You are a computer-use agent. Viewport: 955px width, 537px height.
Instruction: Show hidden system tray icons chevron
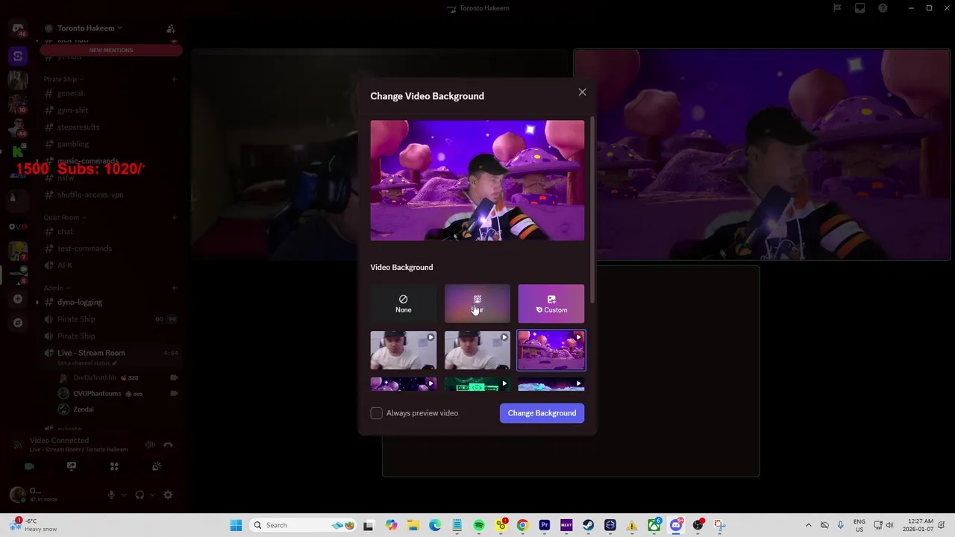point(808,525)
